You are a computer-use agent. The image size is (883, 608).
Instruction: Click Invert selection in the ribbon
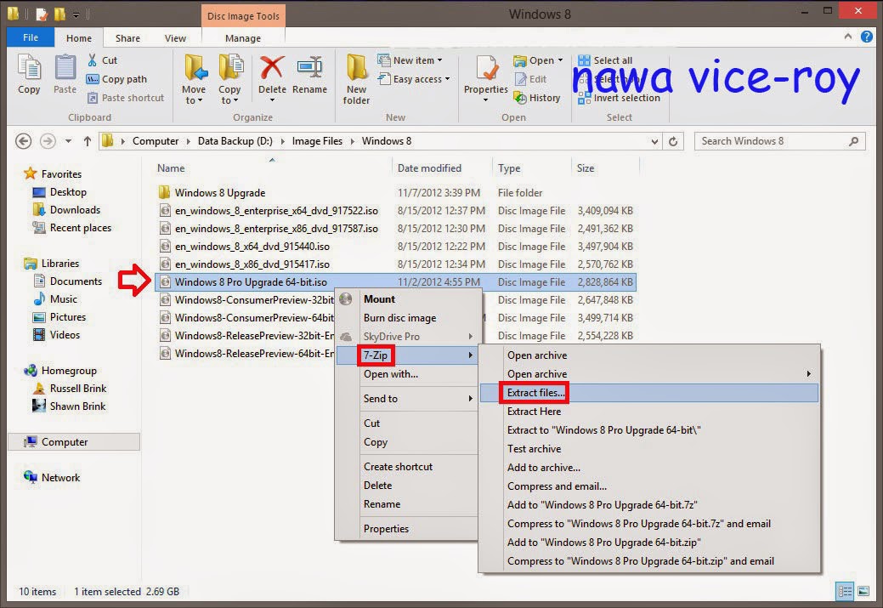619,98
